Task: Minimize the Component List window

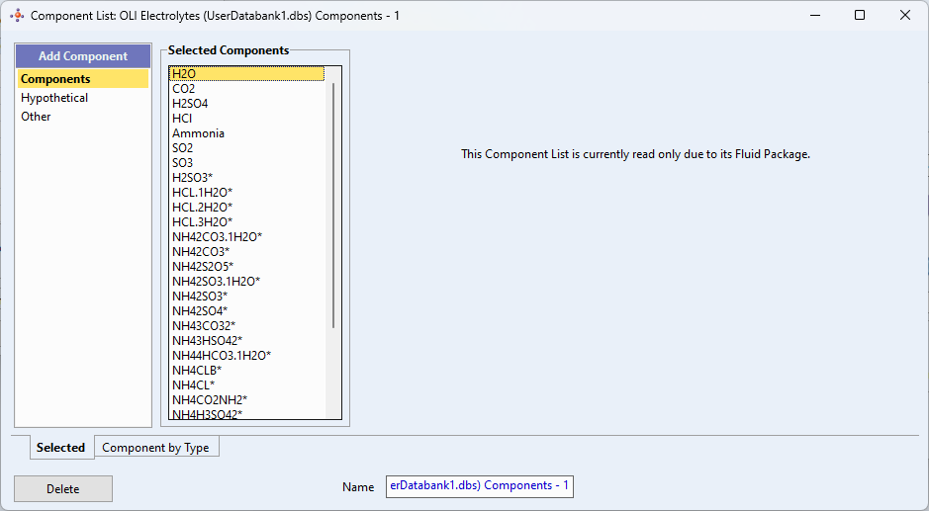Action: pyautogui.click(x=815, y=16)
